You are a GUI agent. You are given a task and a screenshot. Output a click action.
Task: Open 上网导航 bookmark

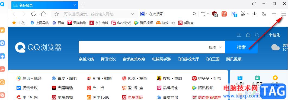coord(40,23)
